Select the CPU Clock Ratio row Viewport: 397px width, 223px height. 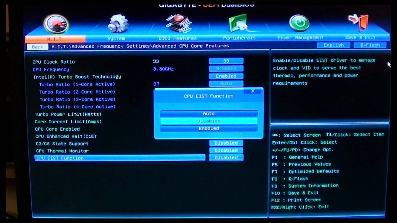tap(54, 62)
